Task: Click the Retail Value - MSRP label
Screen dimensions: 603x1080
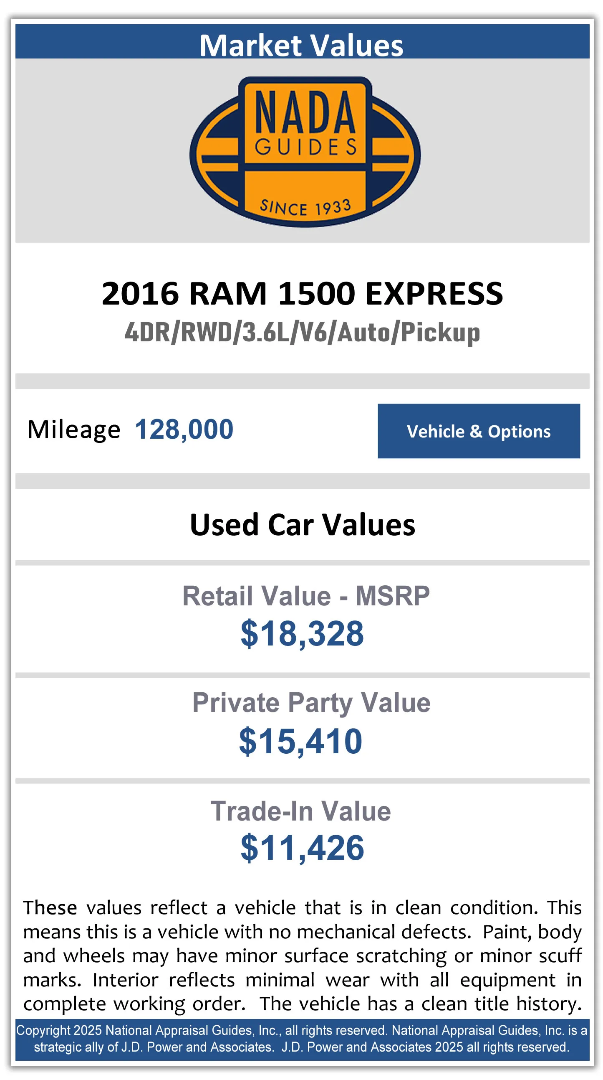Action: coord(306,596)
